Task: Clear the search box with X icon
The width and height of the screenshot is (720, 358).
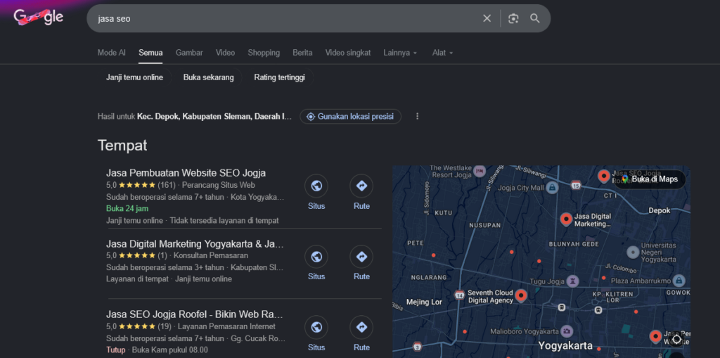Action: 487,18
